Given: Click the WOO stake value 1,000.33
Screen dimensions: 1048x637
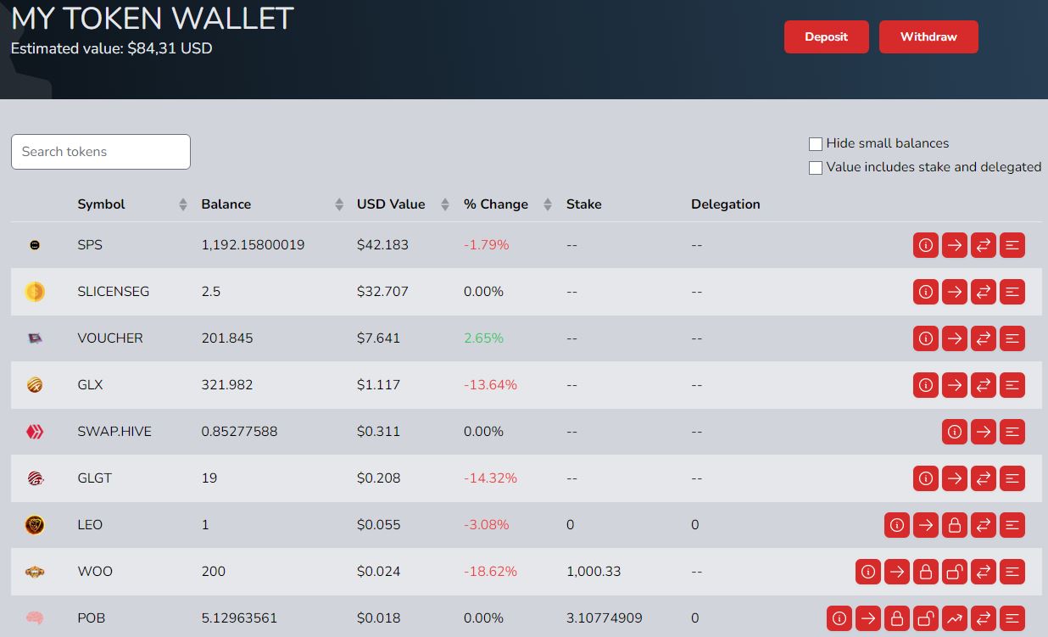Looking at the screenshot, I should [x=594, y=572].
